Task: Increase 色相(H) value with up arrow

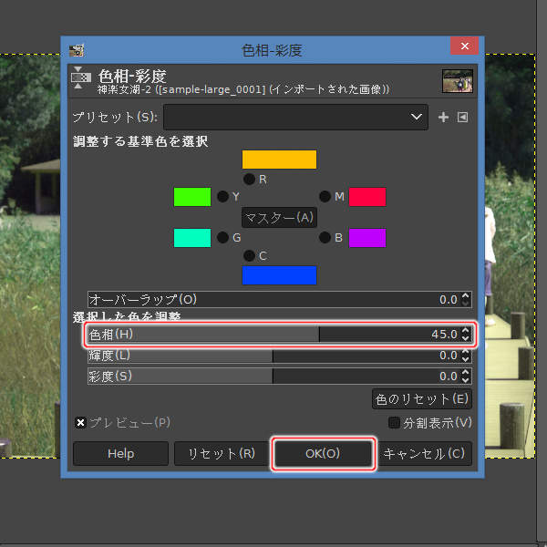Action: (465, 330)
